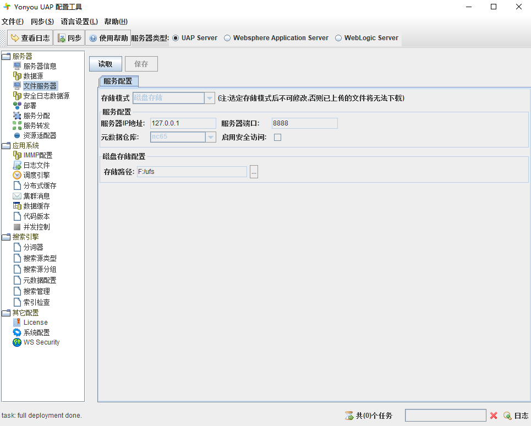Select the 服务转发 icon entry

[x=17, y=125]
